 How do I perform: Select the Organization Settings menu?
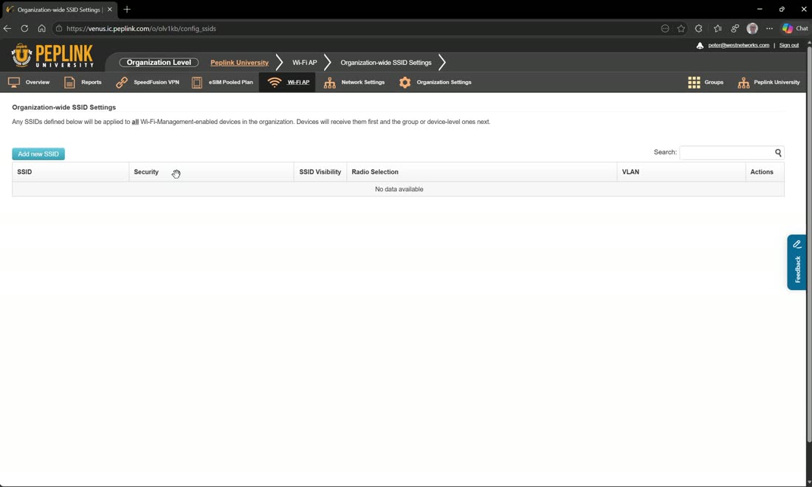444,83
